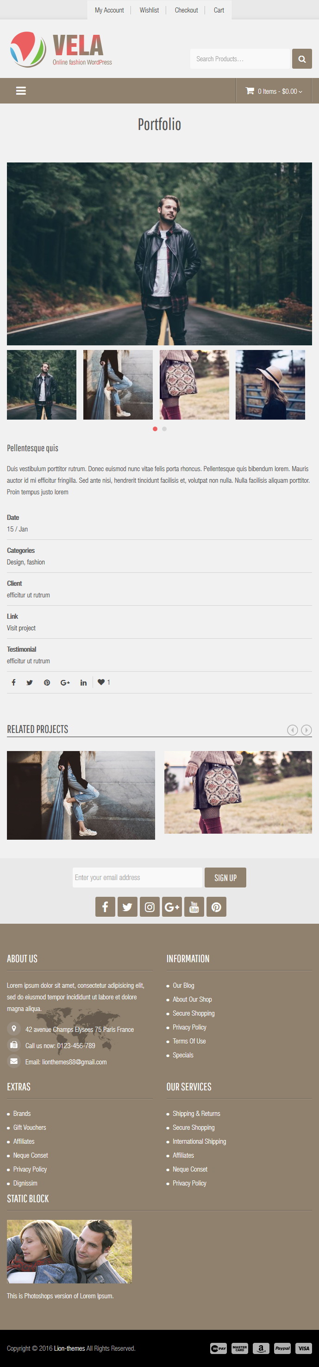Go to previous related project arrow
Screen dimensions: 319x1367
click(293, 730)
